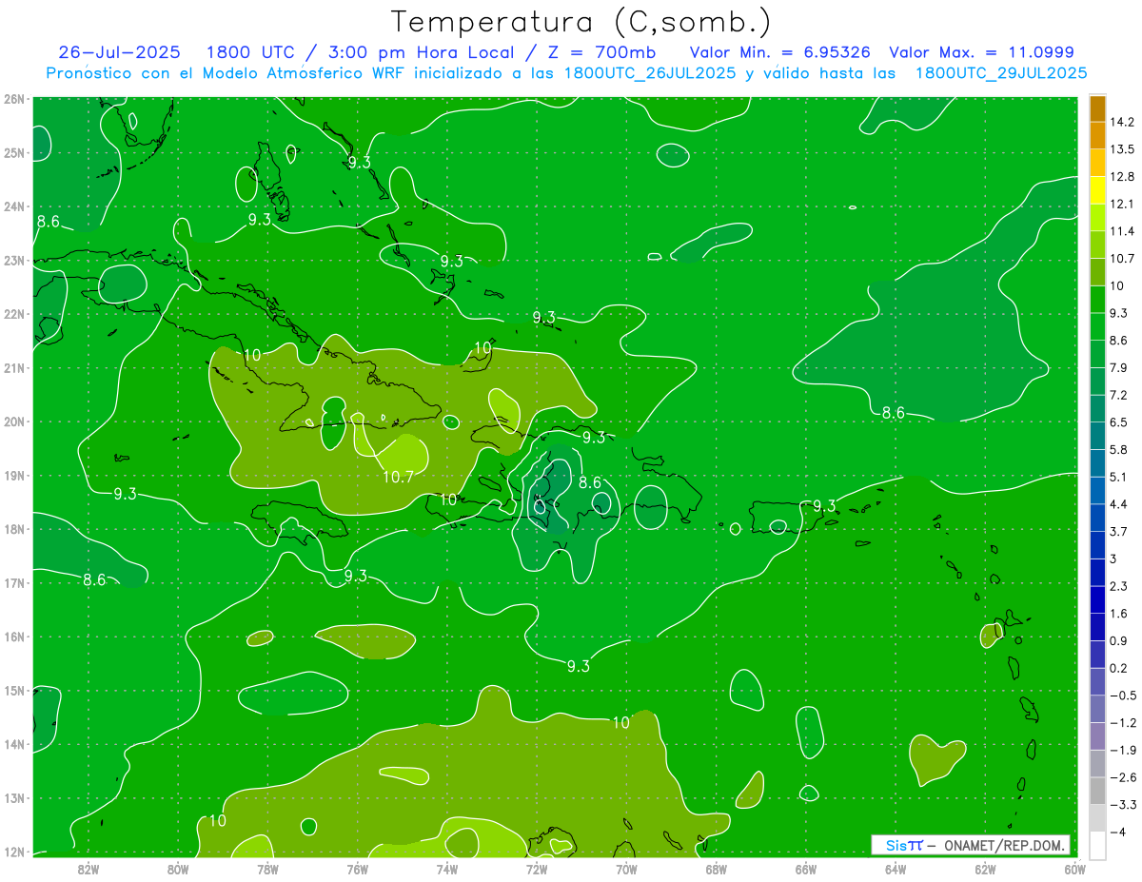Viewport: 1142px width, 882px height.
Task: Click the '9.3' contour label near Puerto Rico
Action: coord(824,505)
